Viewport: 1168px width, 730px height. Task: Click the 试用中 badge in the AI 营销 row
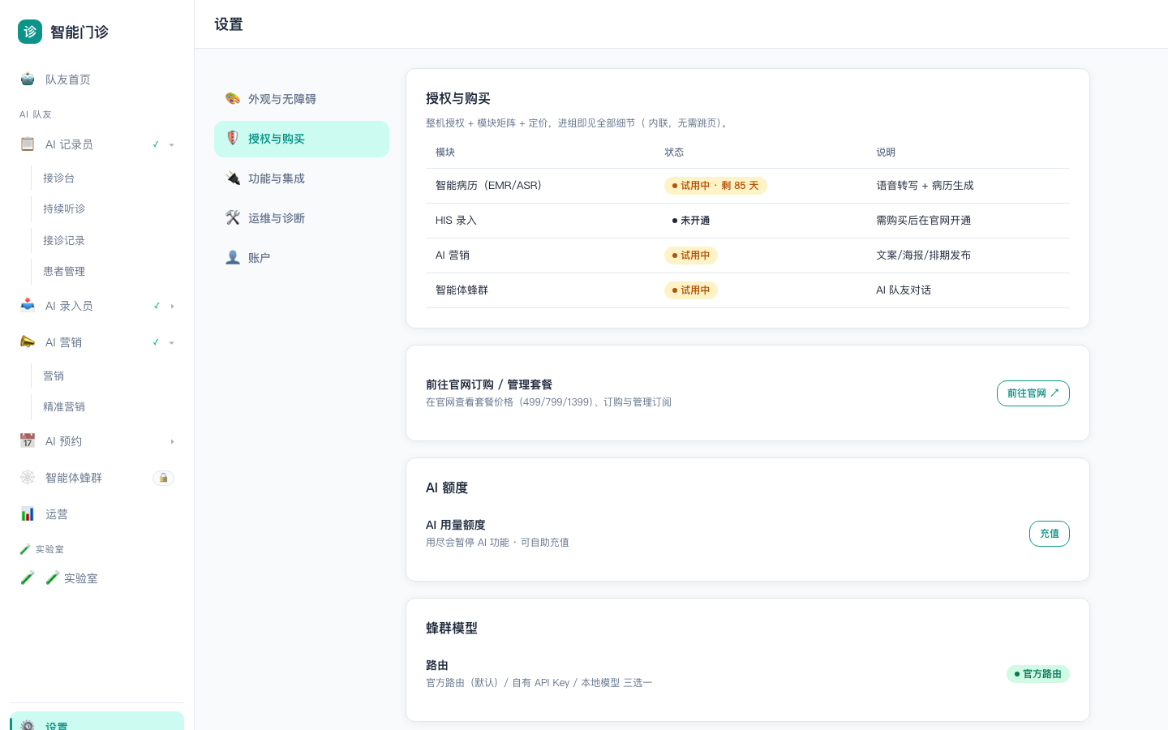pos(691,255)
